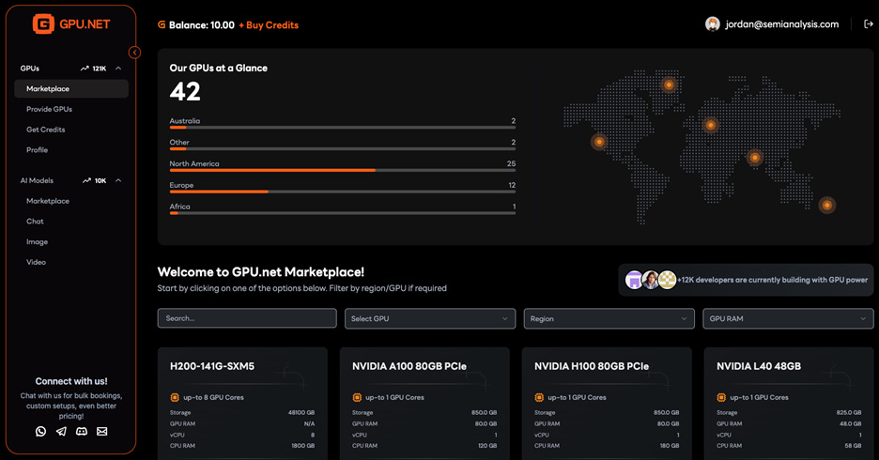Click the GPUs trending arrow icon 121K
879x460 pixels.
(85, 69)
